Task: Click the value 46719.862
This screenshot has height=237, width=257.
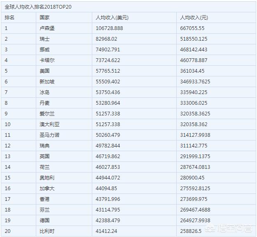Action: pyautogui.click(x=108, y=156)
